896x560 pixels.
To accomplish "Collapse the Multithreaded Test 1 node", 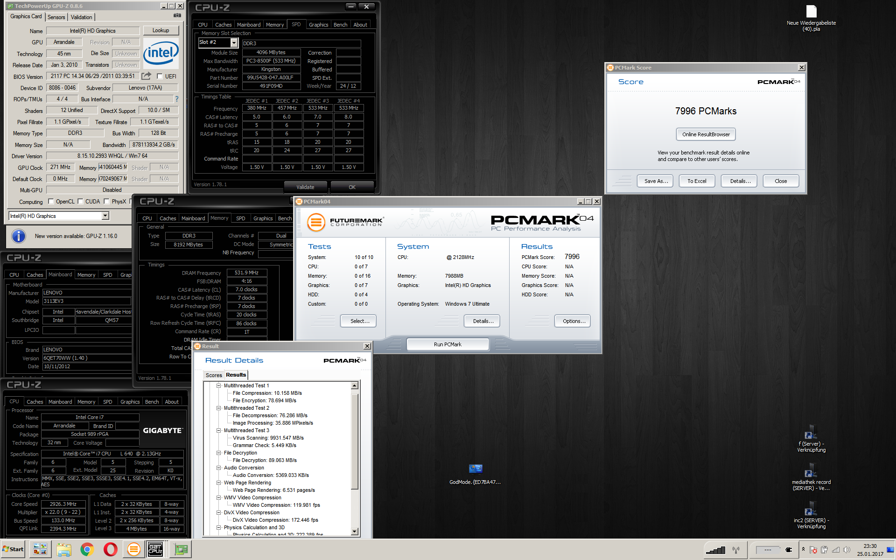I will pos(218,385).
